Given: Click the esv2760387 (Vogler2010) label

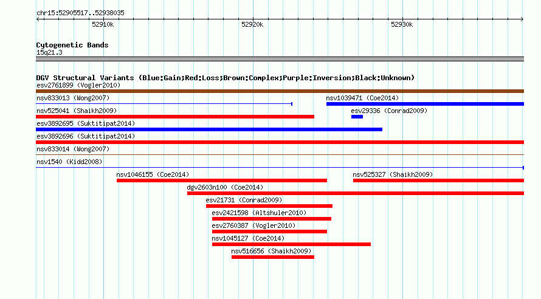Looking at the screenshot, I should [x=253, y=225].
